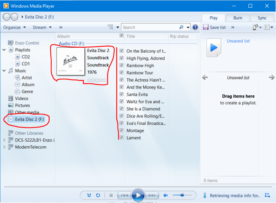
Task: Toggle repeat mode icon
Action: point(98,195)
